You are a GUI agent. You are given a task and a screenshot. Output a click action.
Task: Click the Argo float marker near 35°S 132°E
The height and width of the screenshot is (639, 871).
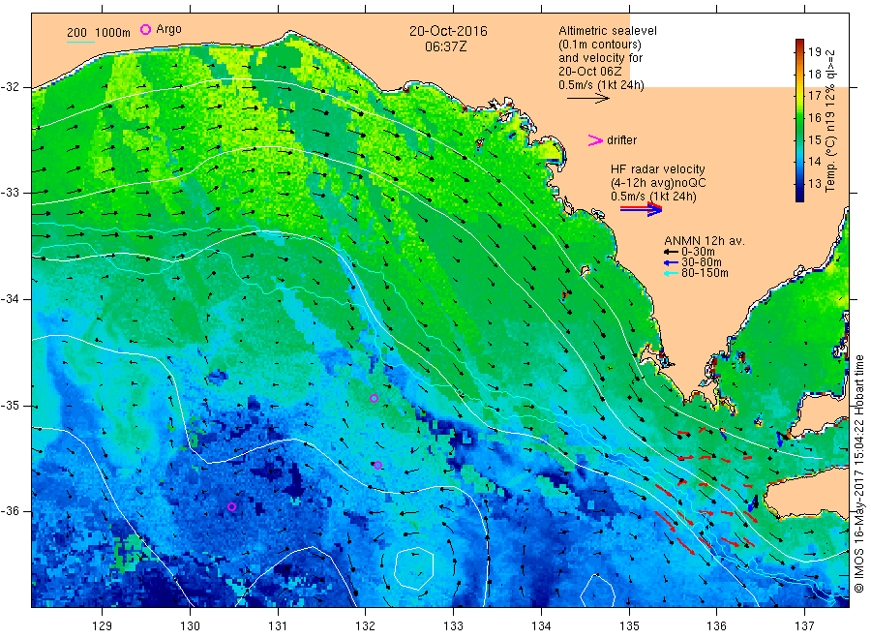click(x=374, y=398)
